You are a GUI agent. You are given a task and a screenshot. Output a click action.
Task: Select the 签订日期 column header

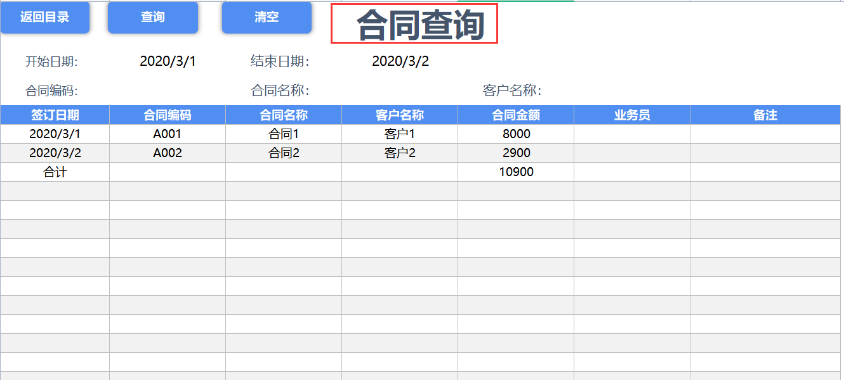click(55, 115)
